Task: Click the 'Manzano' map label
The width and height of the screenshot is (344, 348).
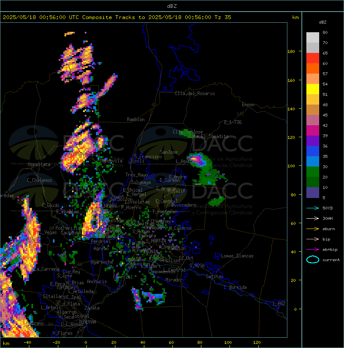Action: click(x=35, y=323)
